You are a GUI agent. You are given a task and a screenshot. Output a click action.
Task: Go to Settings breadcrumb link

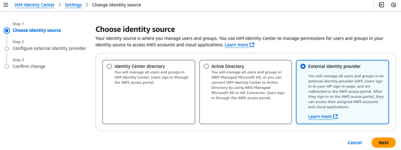pyautogui.click(x=73, y=5)
